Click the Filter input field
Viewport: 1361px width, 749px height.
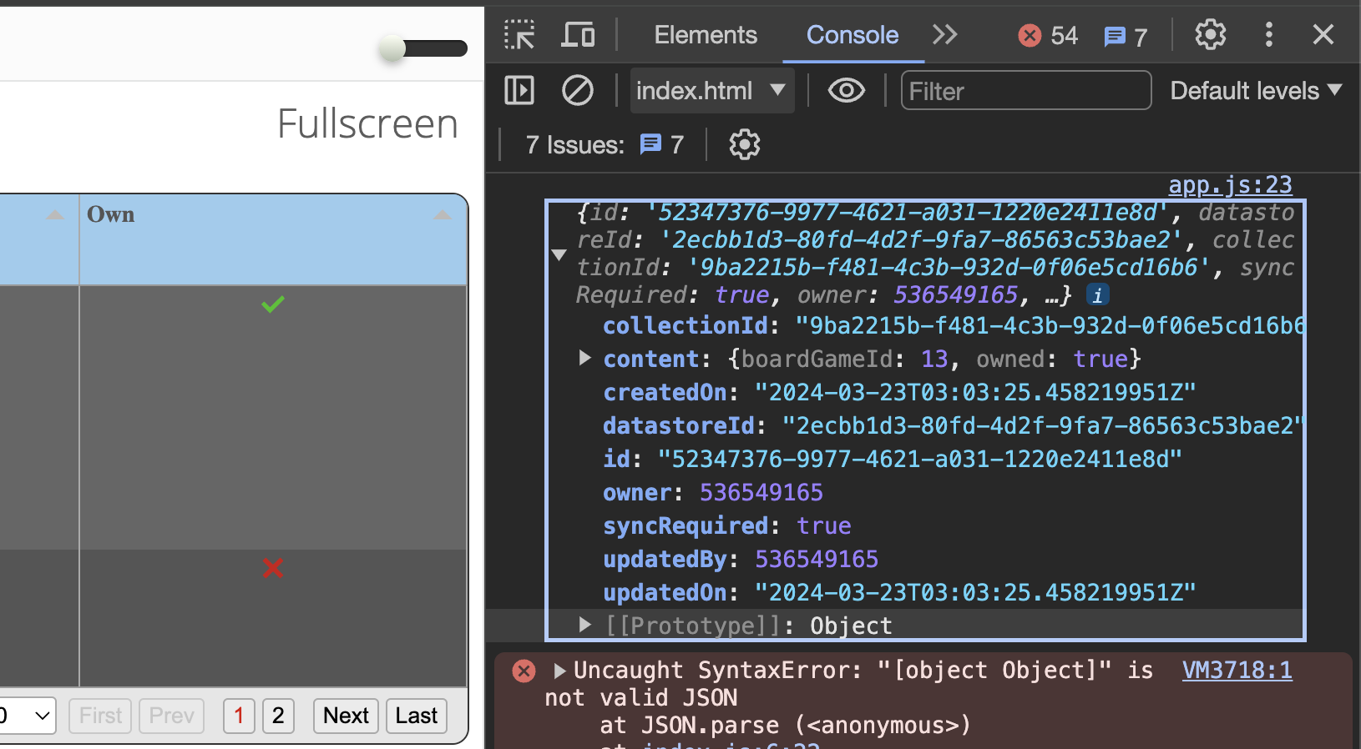click(1026, 90)
